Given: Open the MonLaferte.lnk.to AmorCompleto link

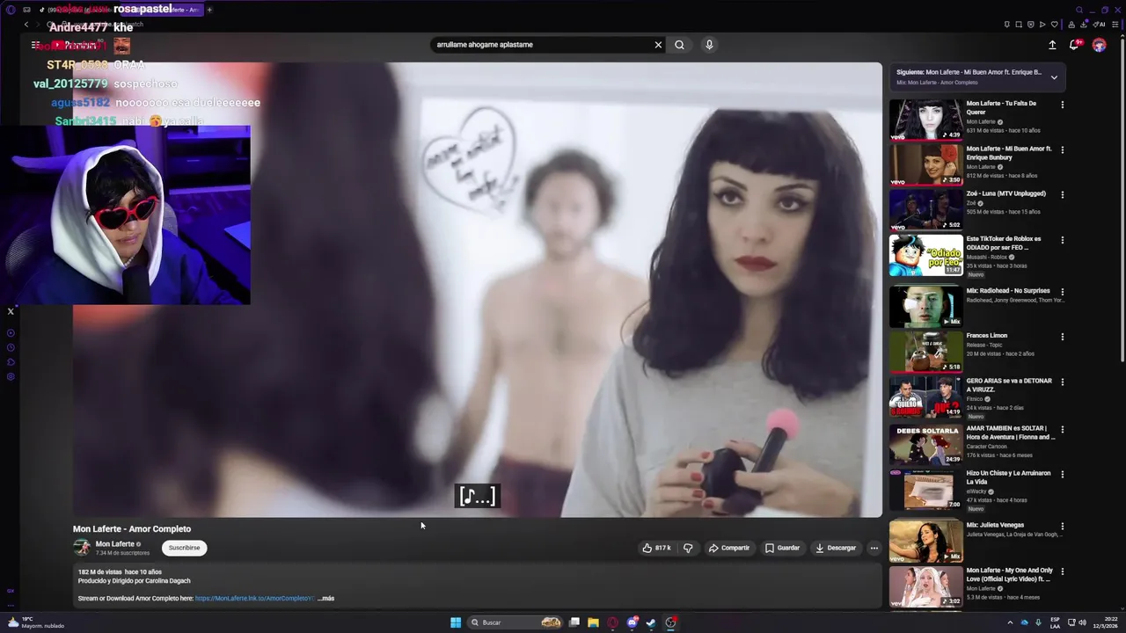Looking at the screenshot, I should coord(254,598).
